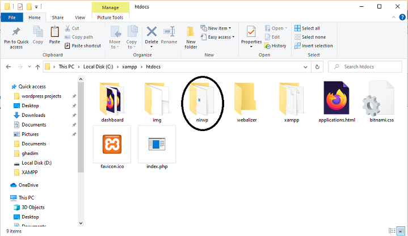
Task: Open the address bar history dropdown
Action: click(x=305, y=67)
